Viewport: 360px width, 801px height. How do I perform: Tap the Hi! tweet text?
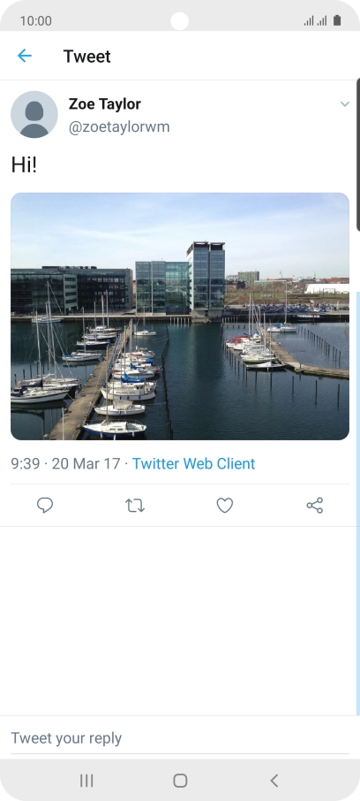click(24, 165)
